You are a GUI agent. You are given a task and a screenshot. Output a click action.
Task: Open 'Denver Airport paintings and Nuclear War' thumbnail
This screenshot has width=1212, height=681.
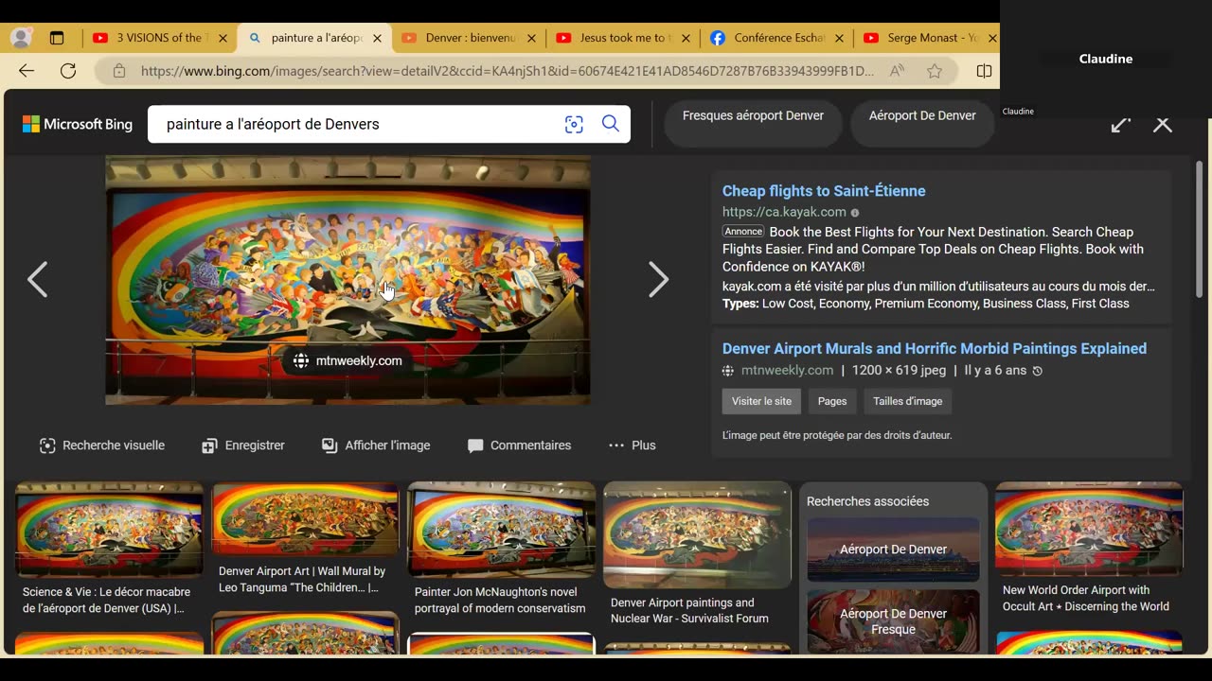coord(697,534)
